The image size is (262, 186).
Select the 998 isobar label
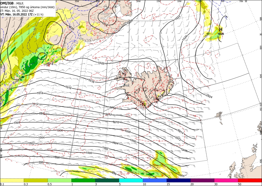coord(57,157)
